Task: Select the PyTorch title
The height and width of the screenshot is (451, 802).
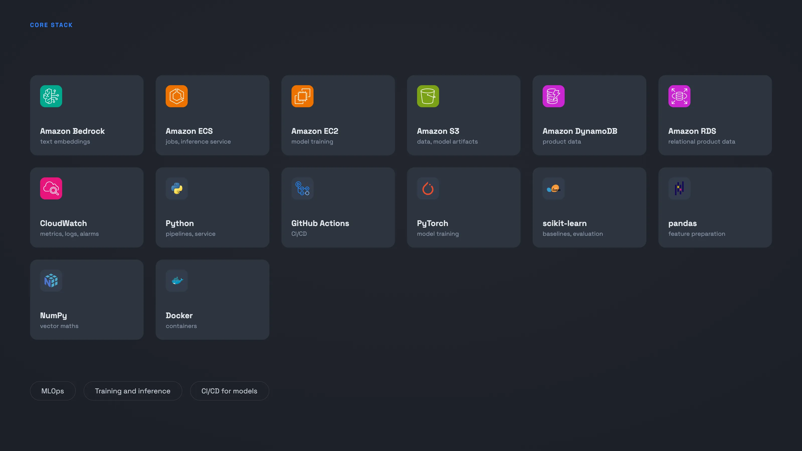Action: pos(433,223)
